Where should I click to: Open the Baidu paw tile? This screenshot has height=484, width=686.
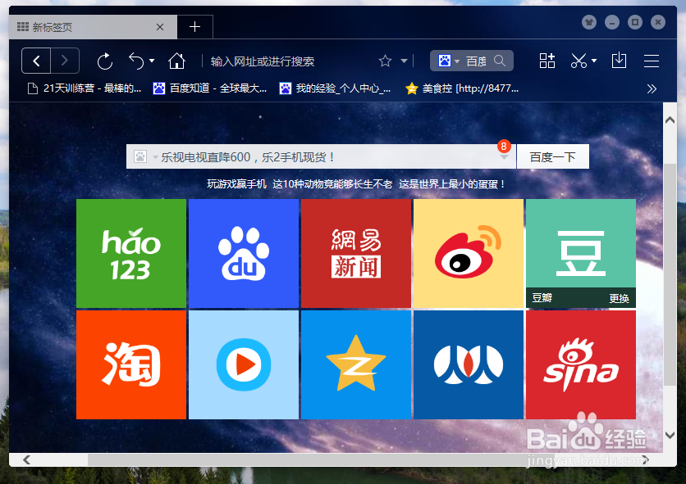pos(244,253)
